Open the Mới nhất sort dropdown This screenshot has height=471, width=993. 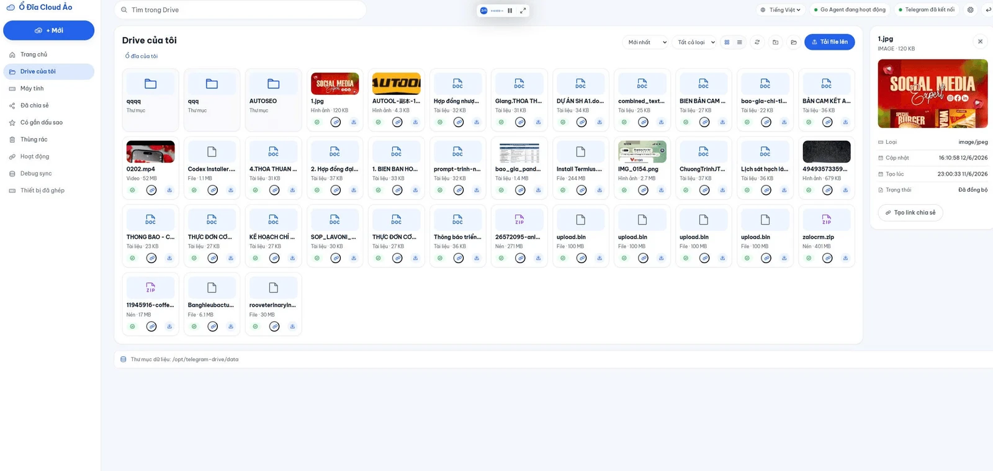(645, 42)
